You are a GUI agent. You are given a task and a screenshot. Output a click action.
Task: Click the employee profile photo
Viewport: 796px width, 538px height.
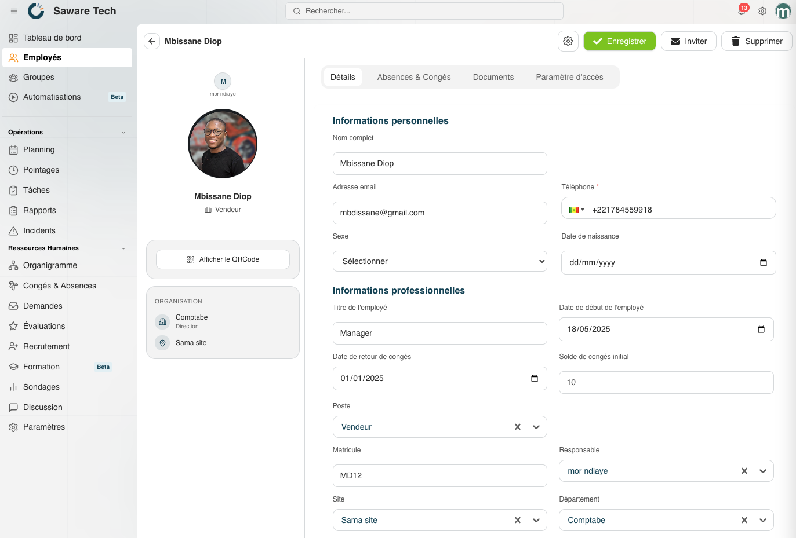pyautogui.click(x=223, y=144)
